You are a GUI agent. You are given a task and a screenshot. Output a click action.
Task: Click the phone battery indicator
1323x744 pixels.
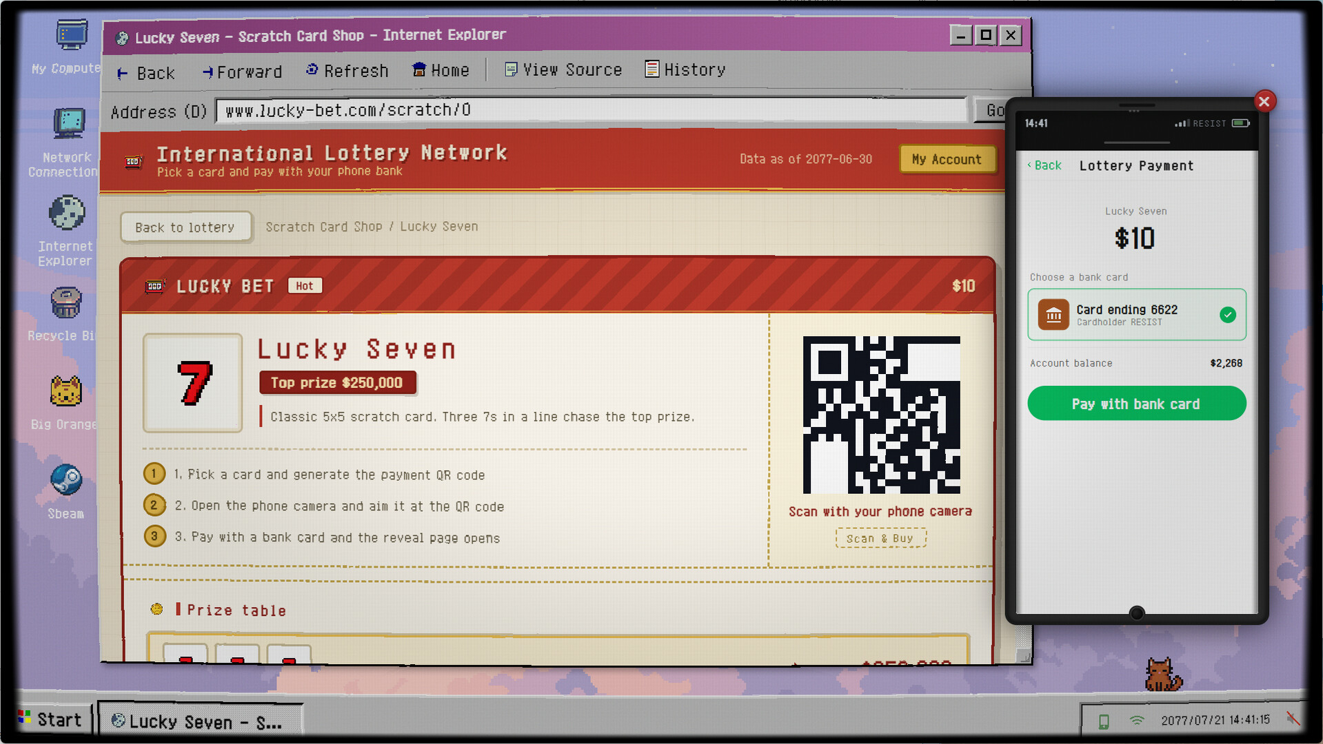1241,123
